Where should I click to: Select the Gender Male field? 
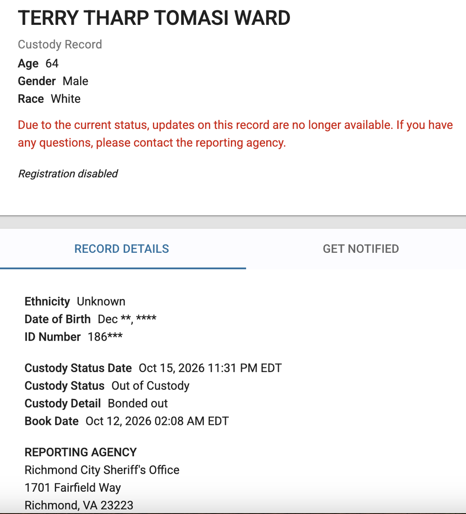click(53, 81)
